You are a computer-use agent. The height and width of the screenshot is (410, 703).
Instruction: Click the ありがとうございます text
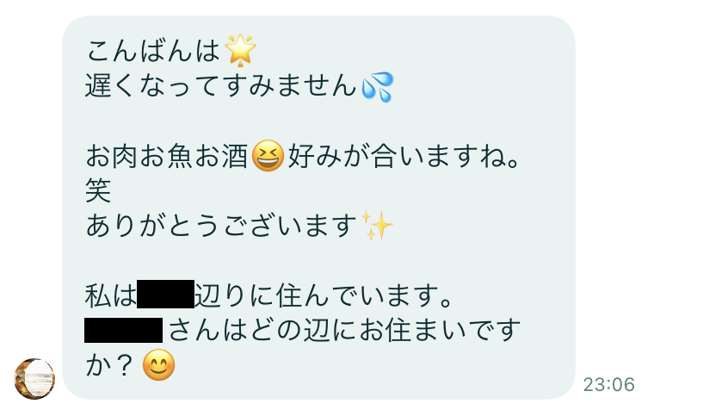(221, 226)
